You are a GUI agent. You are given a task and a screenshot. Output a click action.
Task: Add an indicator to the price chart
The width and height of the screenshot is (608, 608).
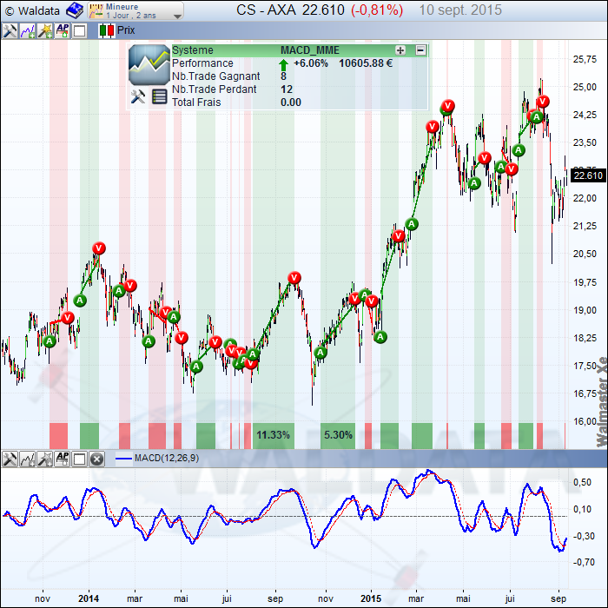pos(28,30)
